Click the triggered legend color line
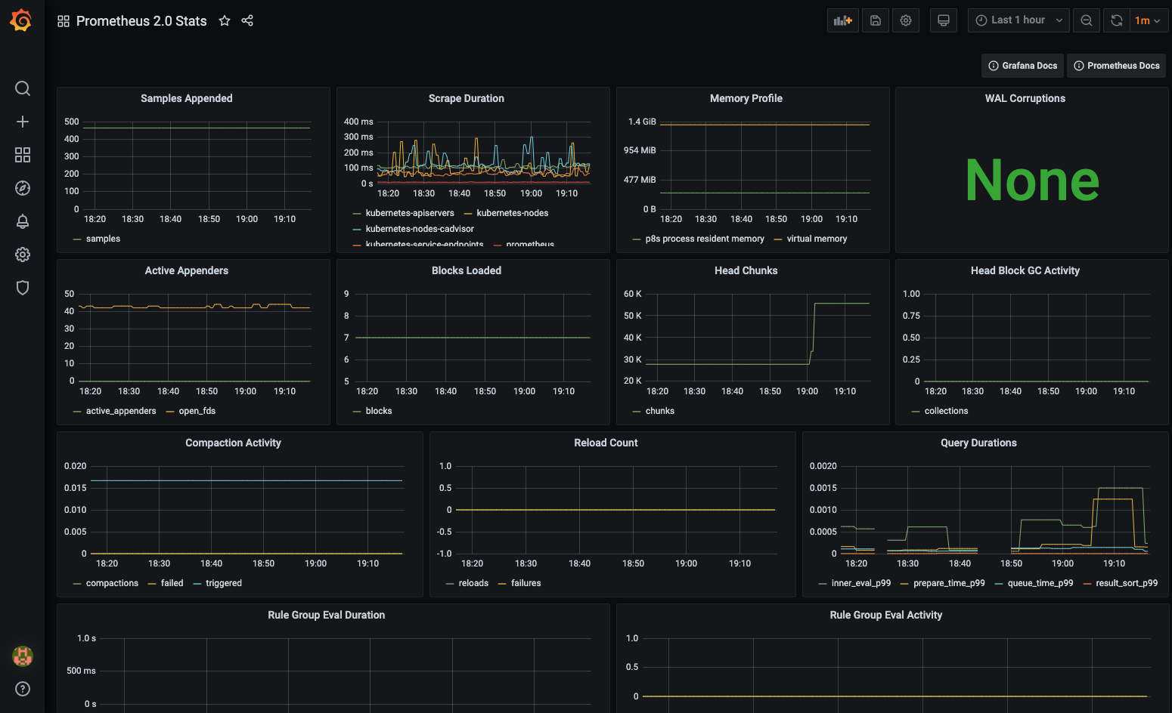1172x713 pixels. pyautogui.click(x=197, y=583)
